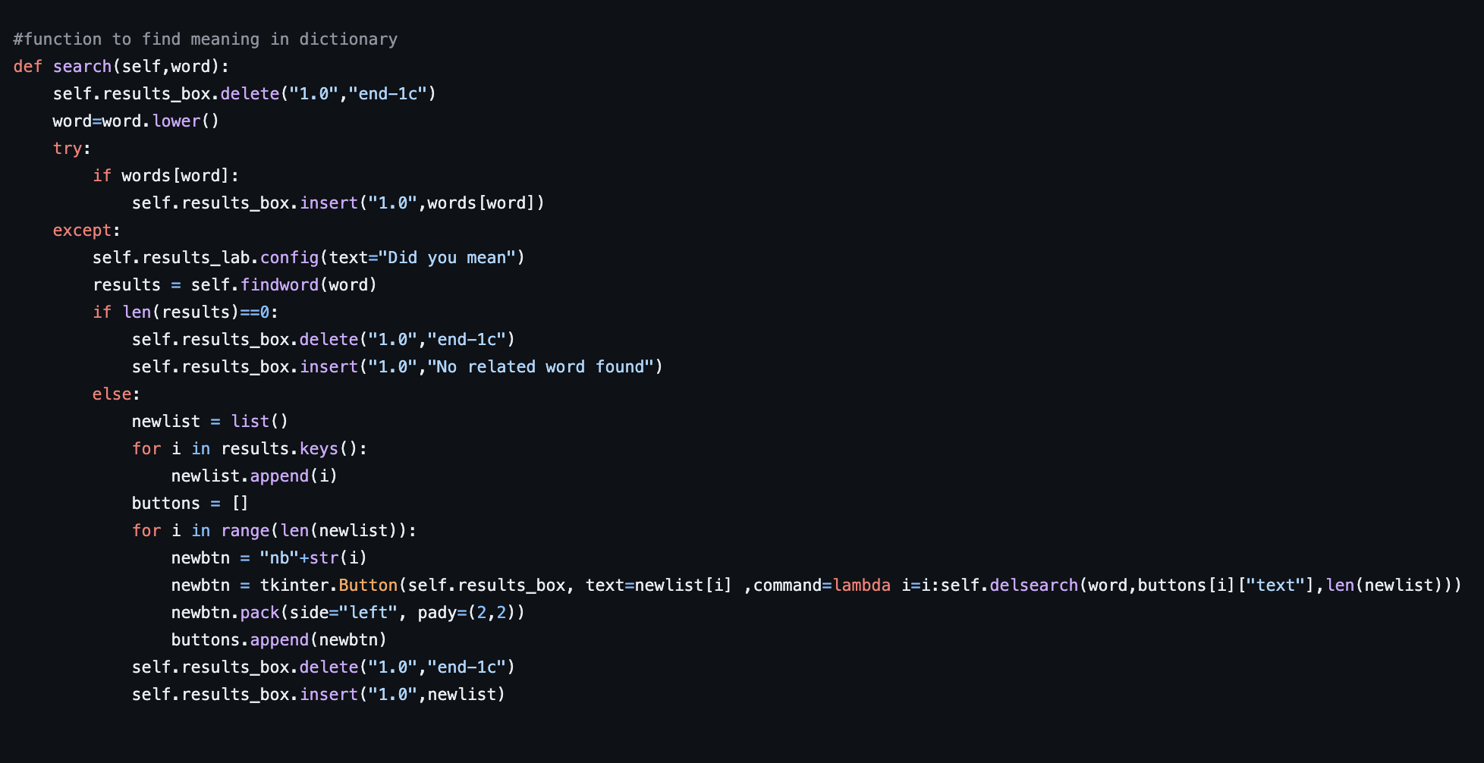Click the 'range' call in second for loop

click(x=245, y=531)
